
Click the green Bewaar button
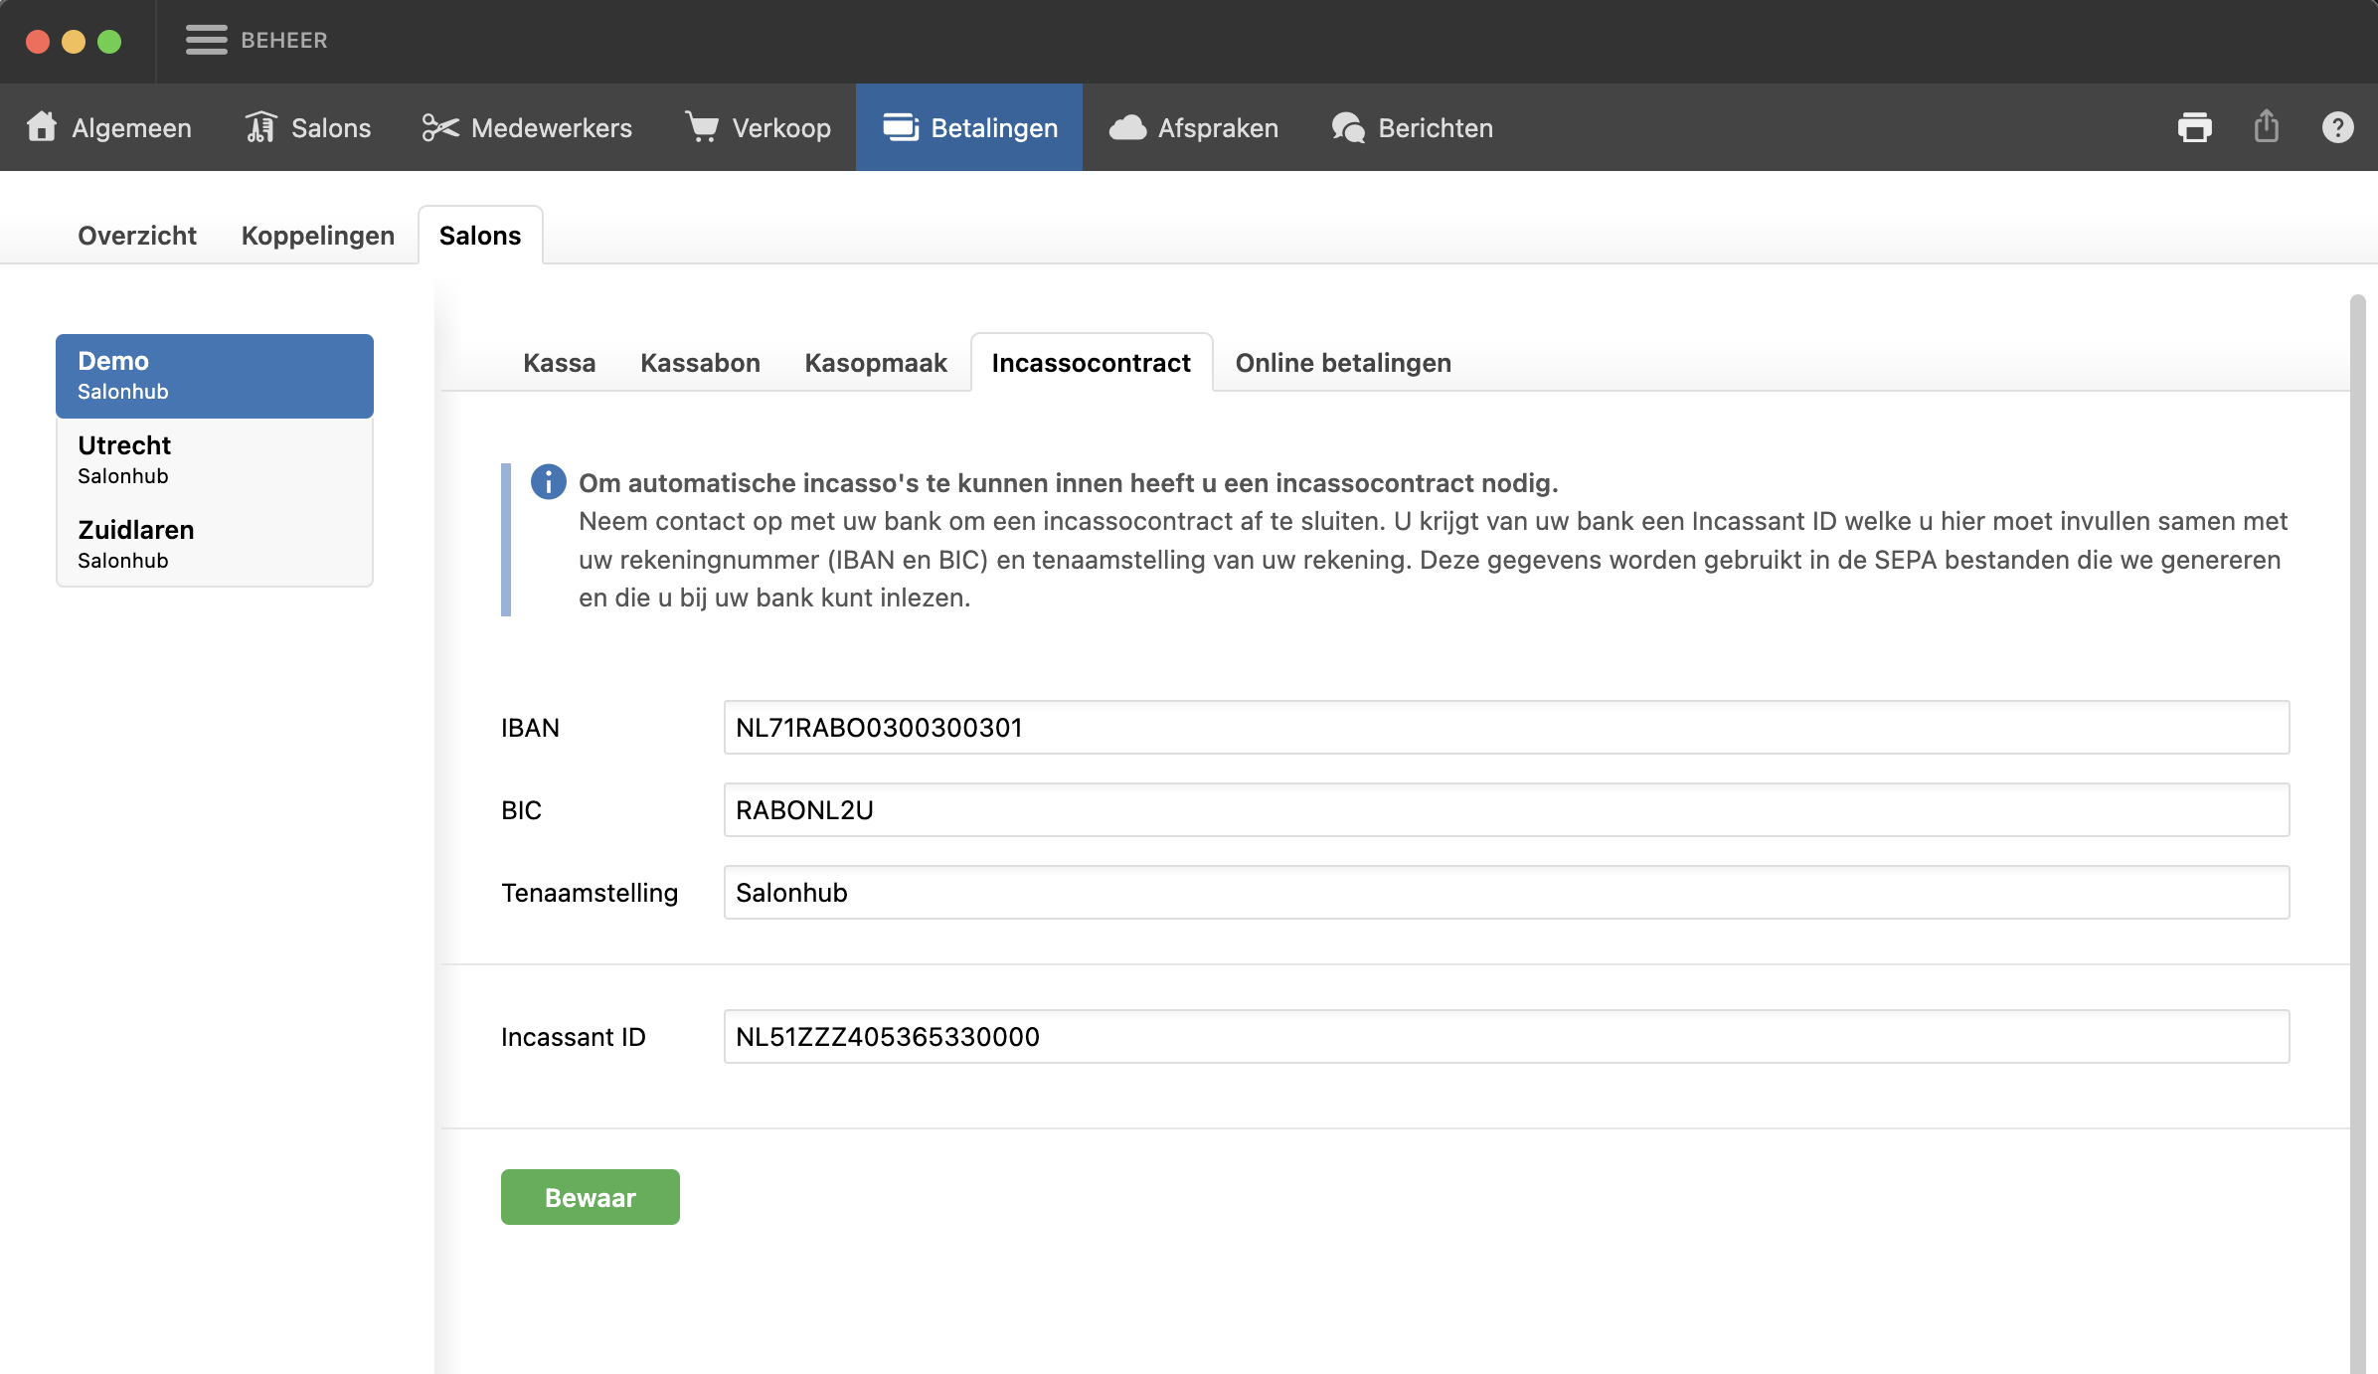(x=590, y=1197)
